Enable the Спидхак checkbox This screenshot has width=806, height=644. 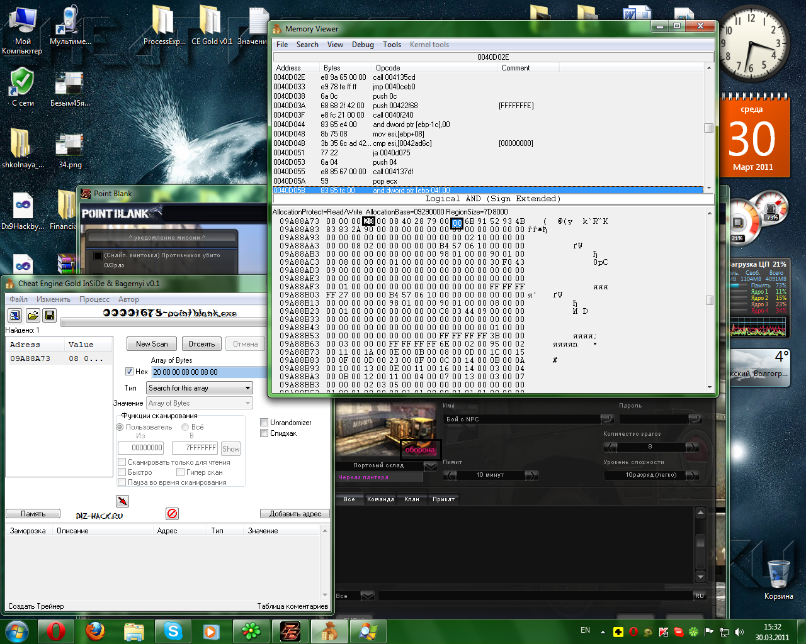point(264,433)
